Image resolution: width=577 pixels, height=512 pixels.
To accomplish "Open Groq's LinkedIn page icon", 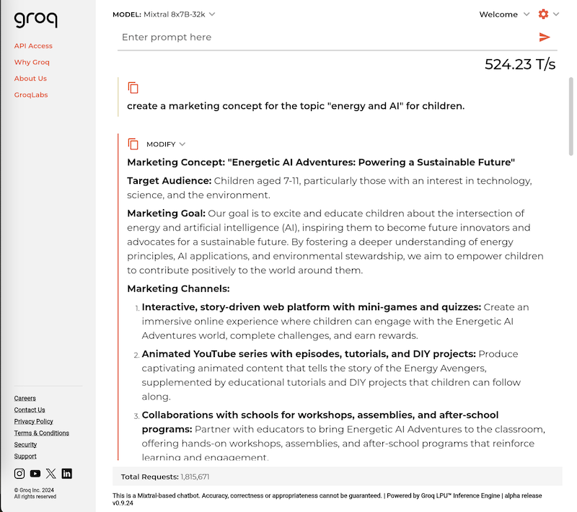I will point(67,474).
